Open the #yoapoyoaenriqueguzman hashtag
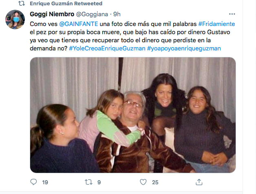This screenshot has height=194, width=256. click(184, 48)
